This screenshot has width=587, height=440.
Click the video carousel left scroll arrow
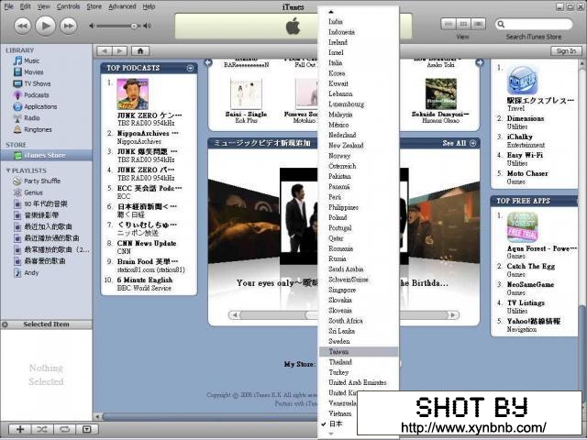pyautogui.click(x=235, y=315)
